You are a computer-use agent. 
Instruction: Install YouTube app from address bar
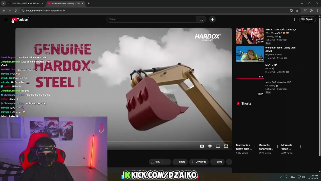pos(291,11)
